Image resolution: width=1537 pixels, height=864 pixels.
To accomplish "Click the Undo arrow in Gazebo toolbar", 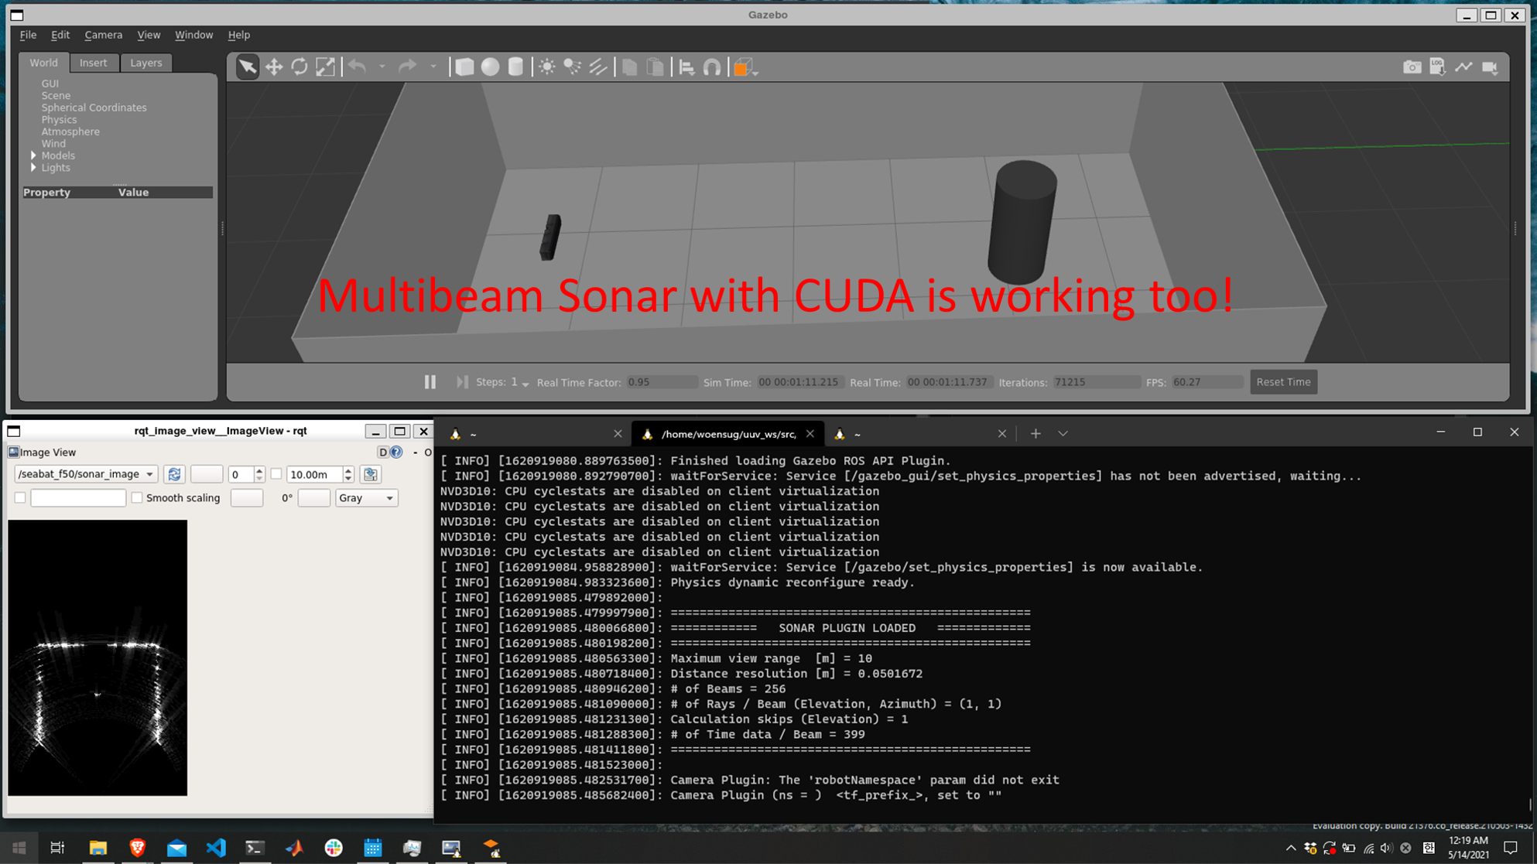I will 357,67.
